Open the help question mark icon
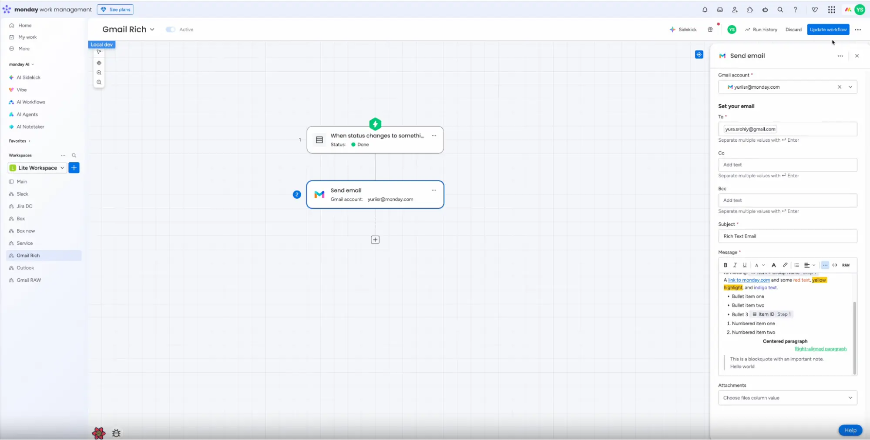Viewport: 870px width, 440px height. point(795,10)
